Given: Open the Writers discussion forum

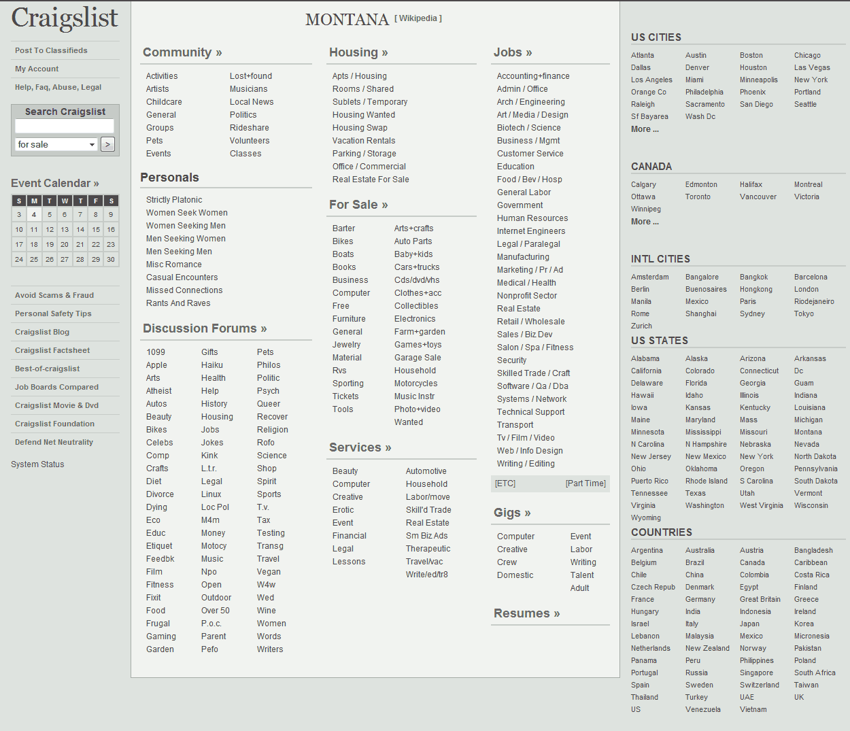Looking at the screenshot, I should click(270, 649).
